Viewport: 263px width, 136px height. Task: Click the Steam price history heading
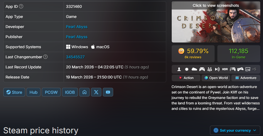(41, 130)
